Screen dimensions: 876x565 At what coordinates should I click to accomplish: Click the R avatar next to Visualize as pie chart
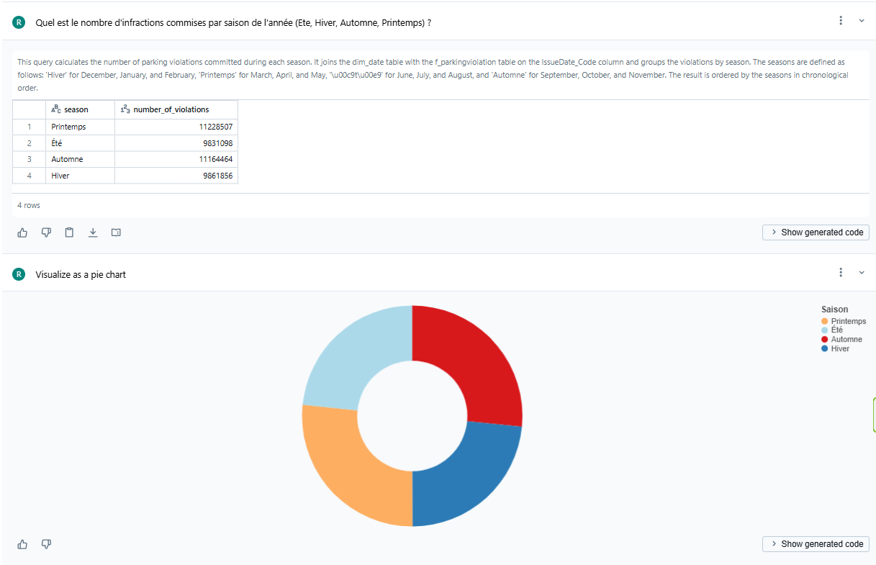(19, 274)
